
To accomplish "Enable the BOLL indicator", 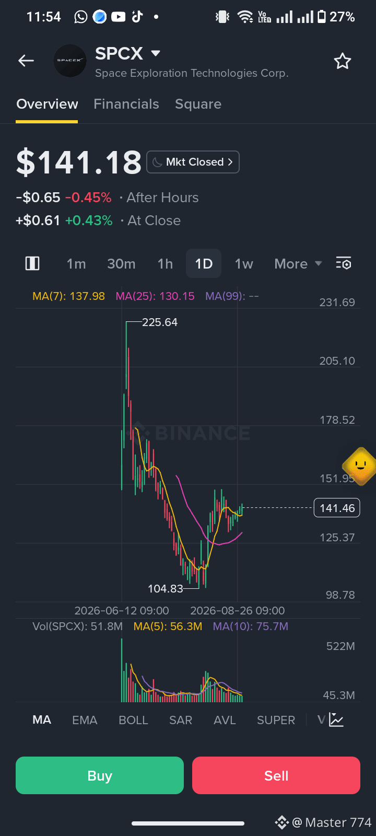I will (x=133, y=720).
